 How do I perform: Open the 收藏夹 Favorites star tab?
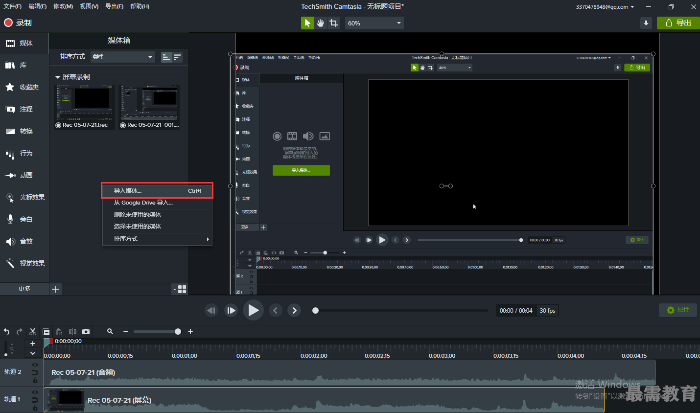(x=24, y=87)
